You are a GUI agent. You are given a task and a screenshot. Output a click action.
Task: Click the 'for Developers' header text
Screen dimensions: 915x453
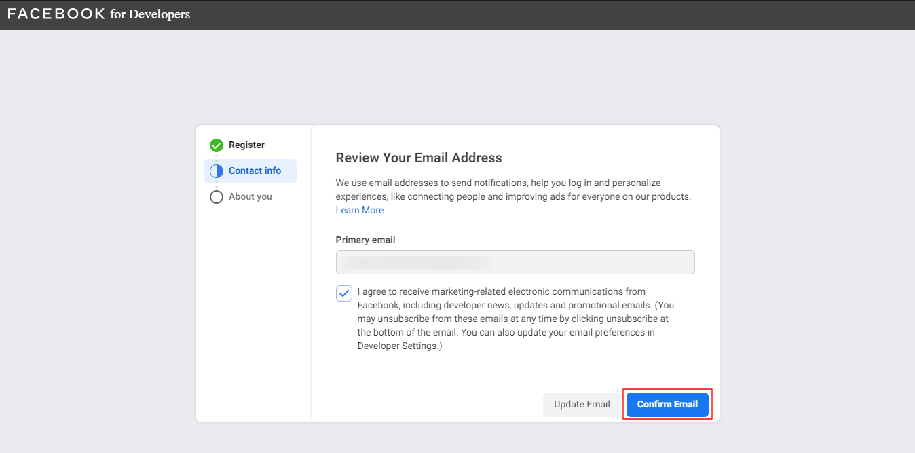click(x=150, y=14)
